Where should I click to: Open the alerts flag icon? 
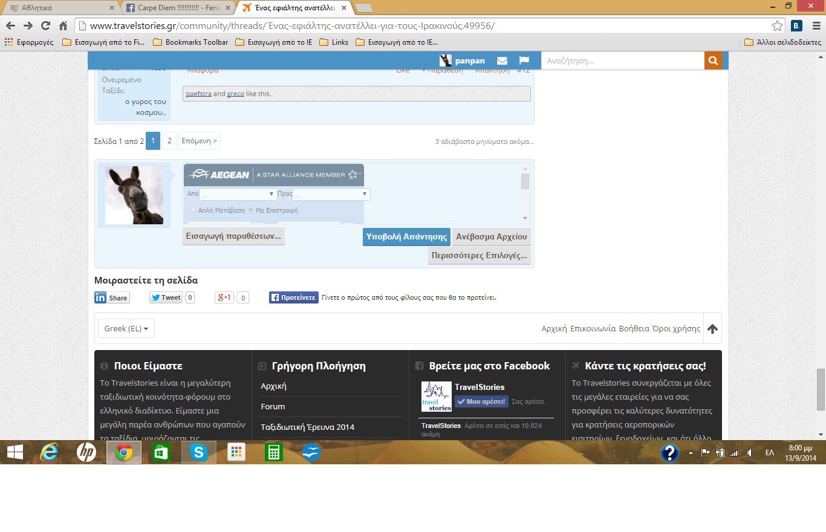point(524,60)
